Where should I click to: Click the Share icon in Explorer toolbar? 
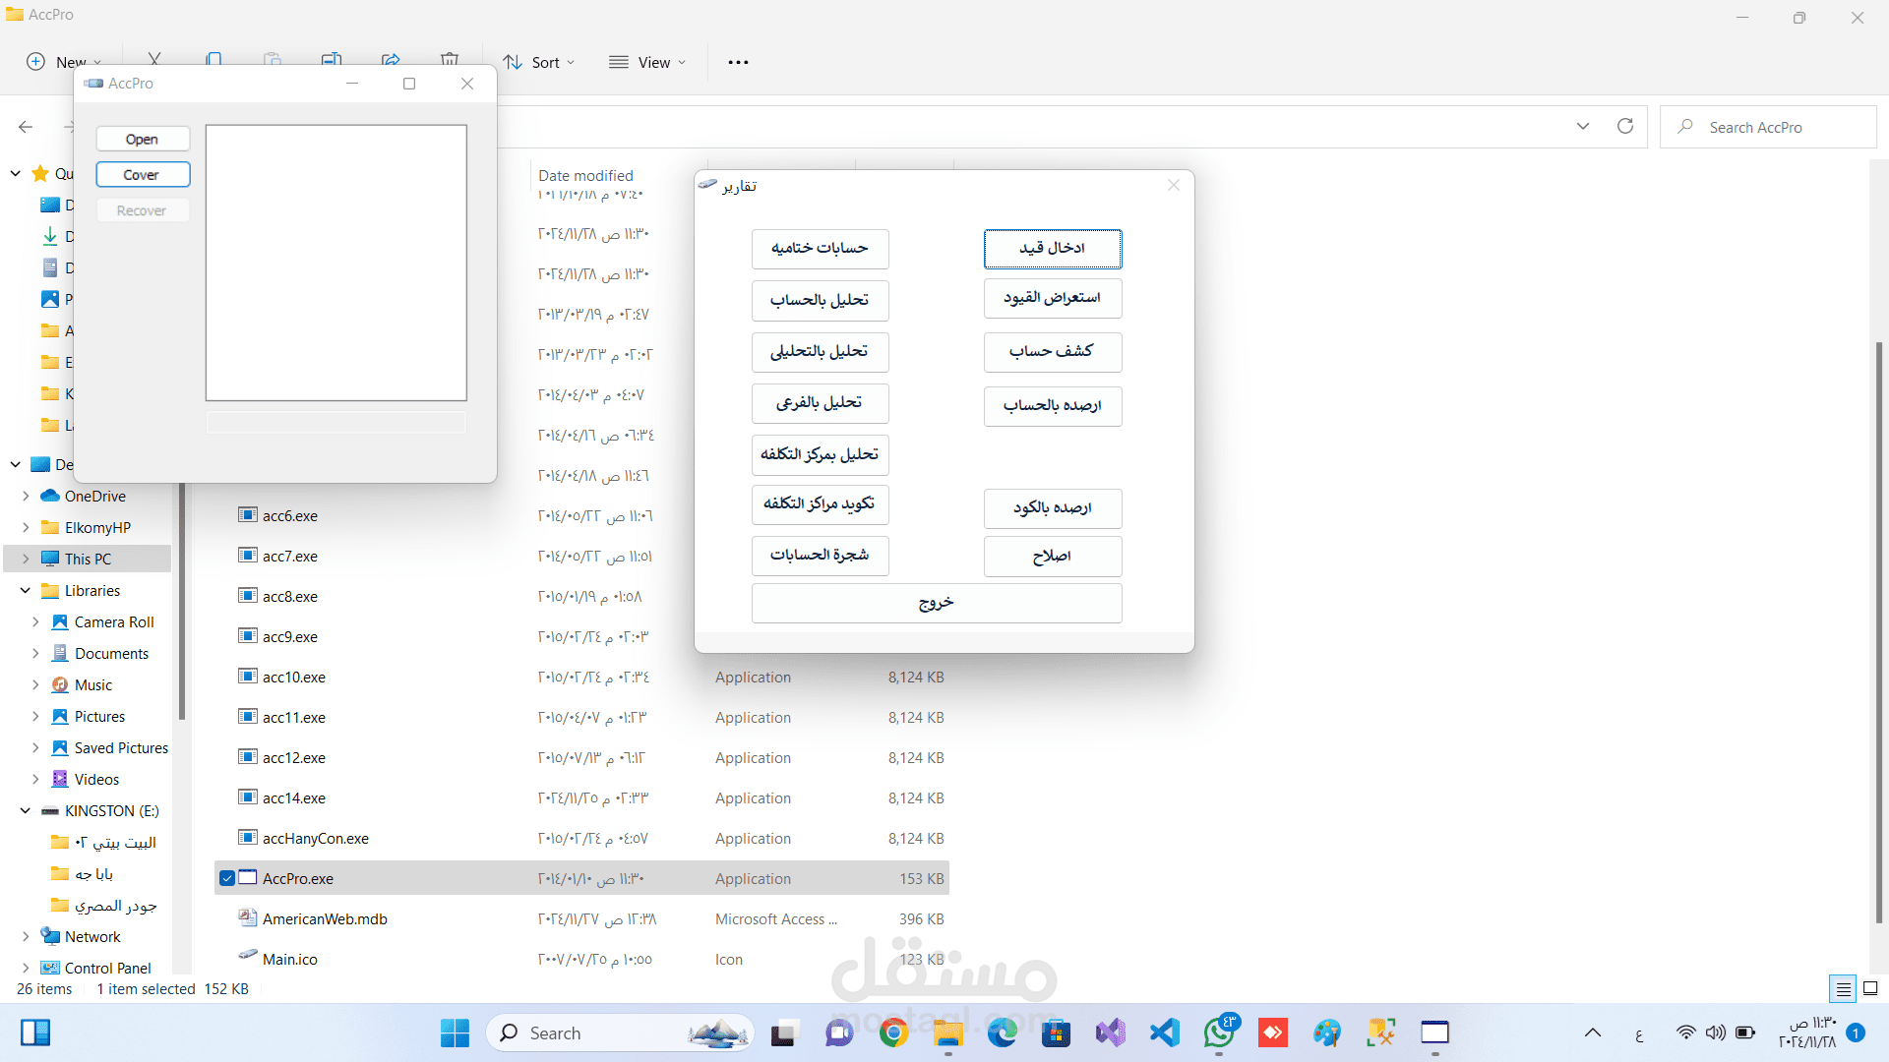[391, 59]
